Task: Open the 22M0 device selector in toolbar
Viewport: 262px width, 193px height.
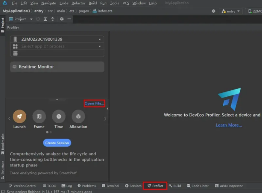Action: pyautogui.click(x=254, y=11)
